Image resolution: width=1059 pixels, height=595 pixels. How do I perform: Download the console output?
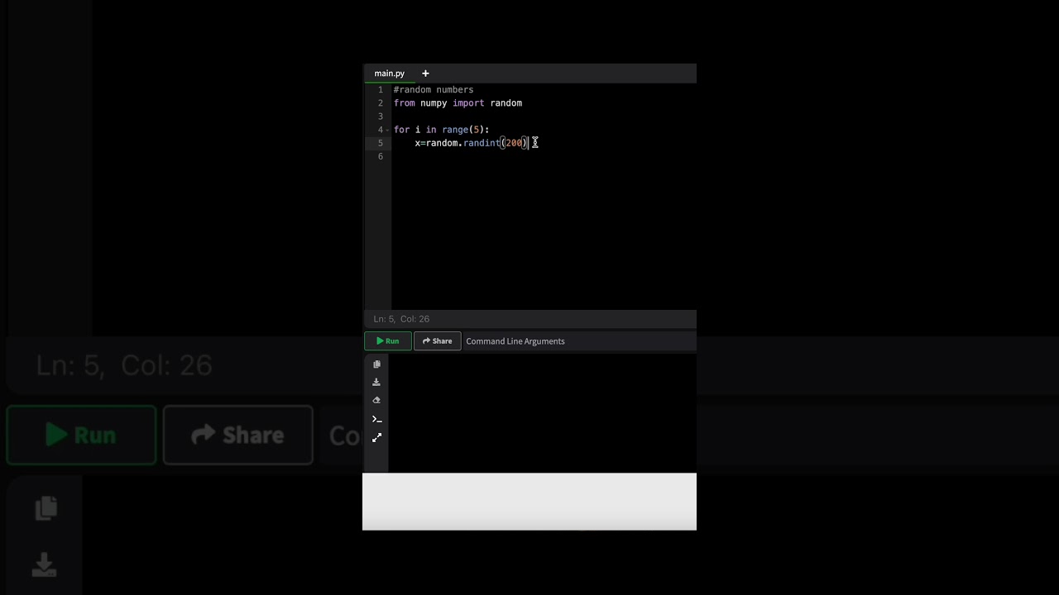[x=376, y=382]
